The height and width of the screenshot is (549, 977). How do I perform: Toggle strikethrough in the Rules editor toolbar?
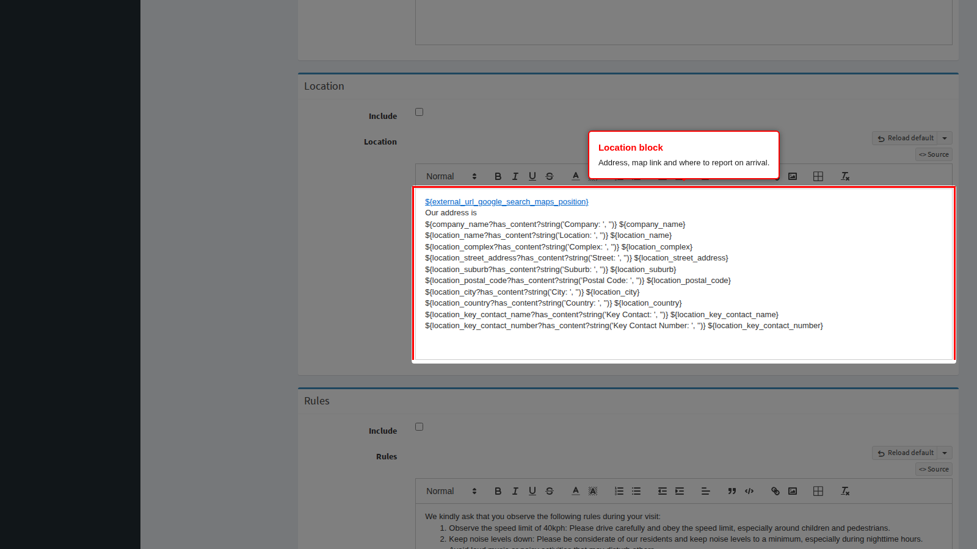click(550, 491)
